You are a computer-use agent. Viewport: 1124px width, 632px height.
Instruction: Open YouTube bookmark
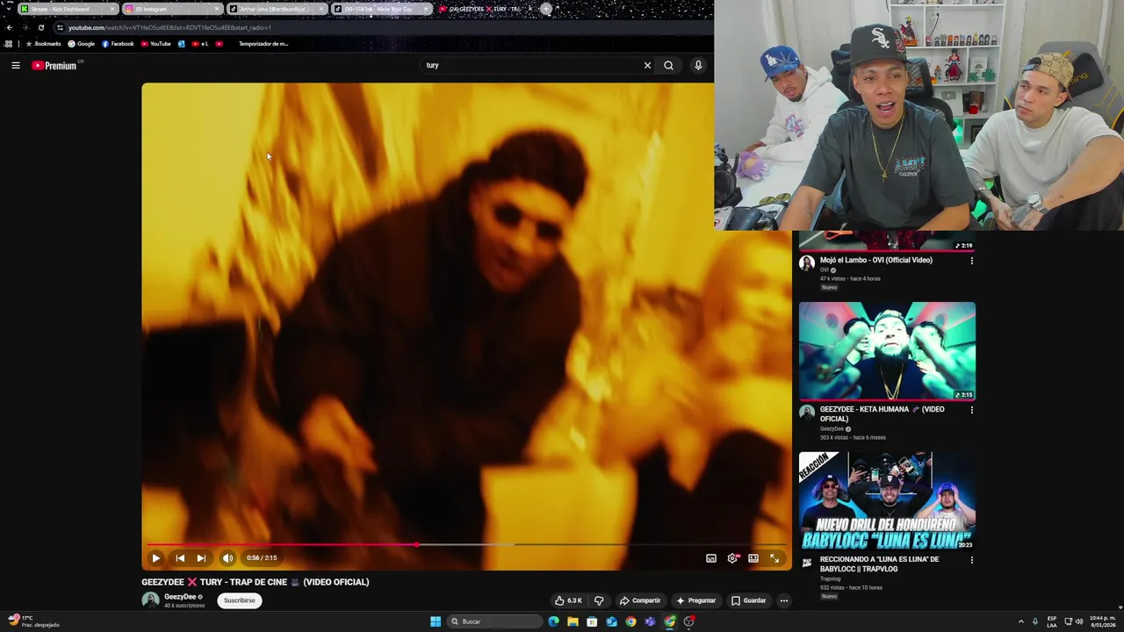click(155, 44)
